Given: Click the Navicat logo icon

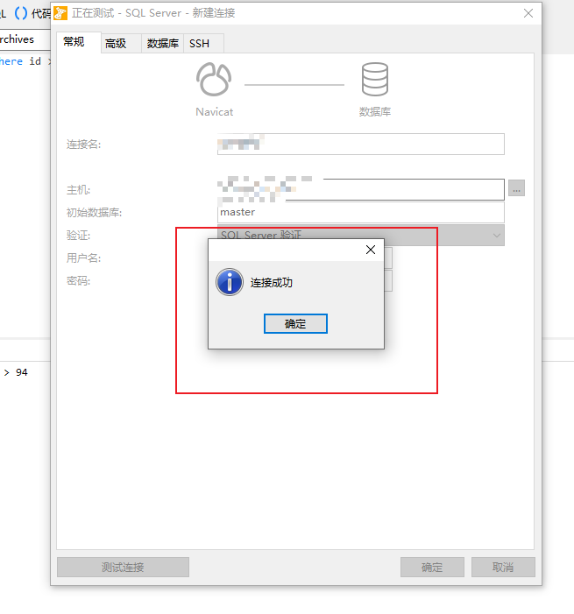Looking at the screenshot, I should tap(214, 80).
